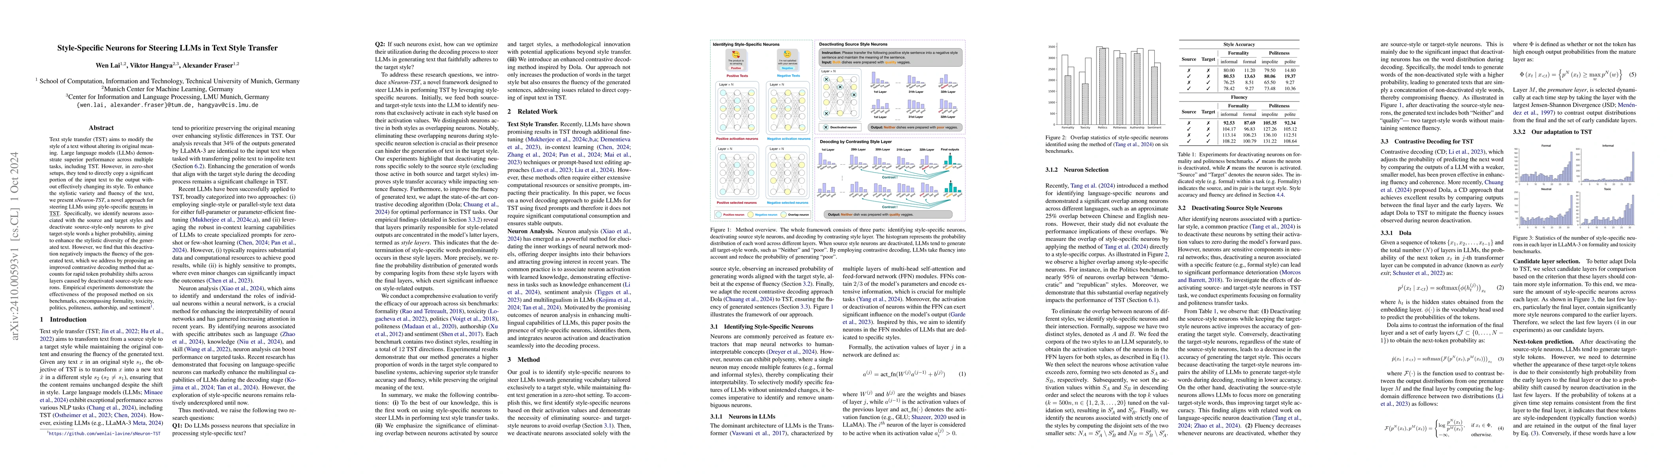Click the 'Decoding by Contrasting Style Layer' panel title

point(855,141)
